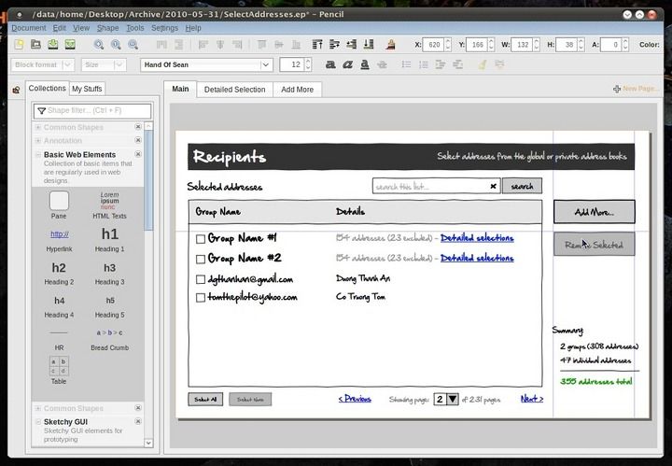Open the page number dropdown showing 2
Viewport: 672px width, 466px height.
tap(446, 400)
